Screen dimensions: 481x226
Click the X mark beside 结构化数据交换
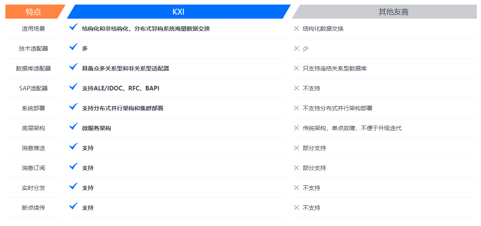[296, 29]
